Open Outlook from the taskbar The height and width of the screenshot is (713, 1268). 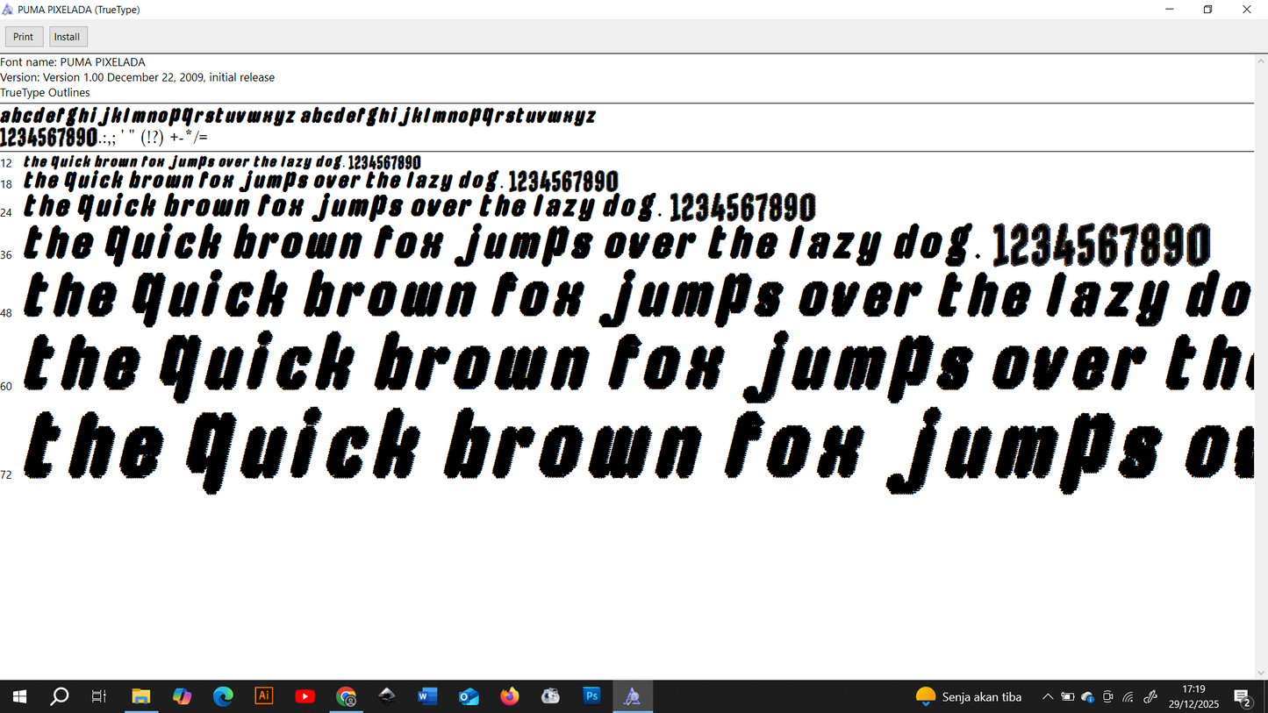pos(469,696)
